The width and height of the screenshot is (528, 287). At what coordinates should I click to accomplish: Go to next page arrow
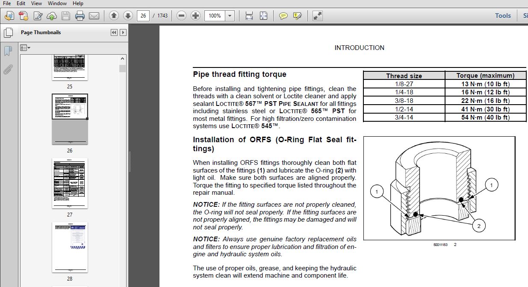pos(128,16)
